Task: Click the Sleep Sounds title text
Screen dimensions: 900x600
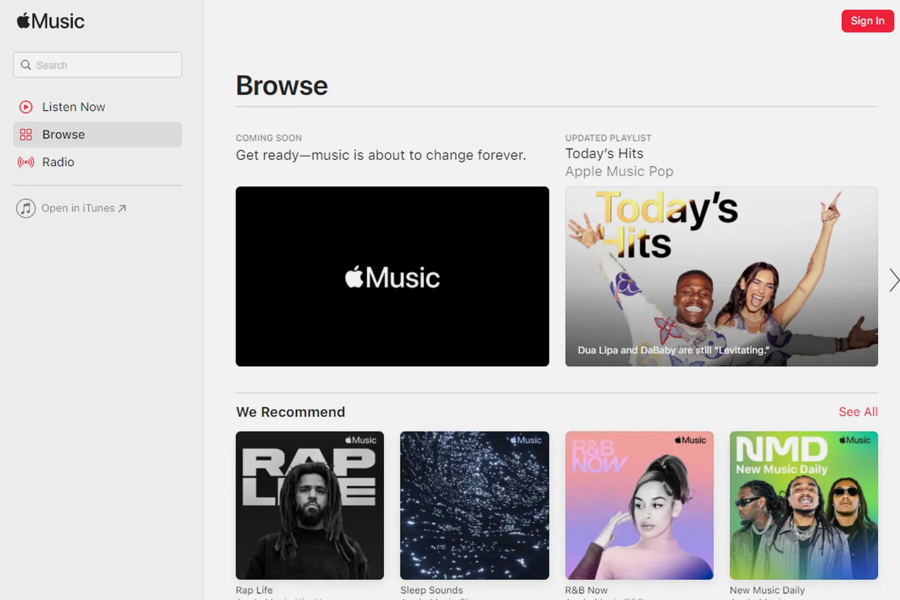Action: coord(432,590)
